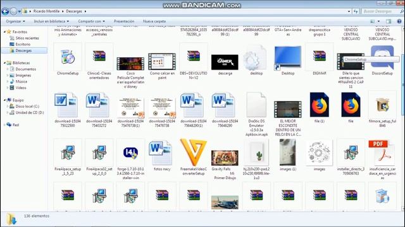The image size is (405, 227).
Task: Select the insuficiencia_cardiaca PDF file
Action: [381, 153]
